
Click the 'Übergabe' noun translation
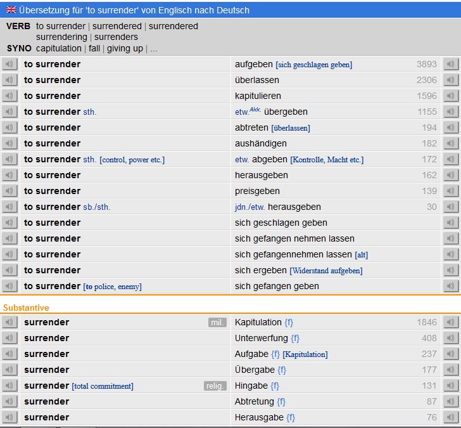(x=255, y=370)
